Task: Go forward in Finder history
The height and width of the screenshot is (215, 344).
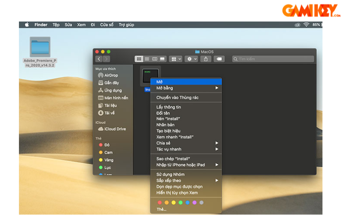Action: pyautogui.click(x=107, y=59)
